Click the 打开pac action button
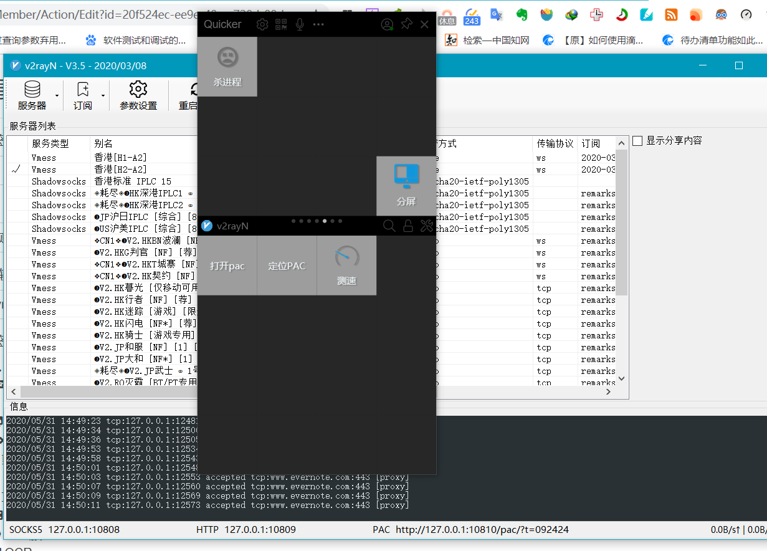The width and height of the screenshot is (767, 551). (x=227, y=266)
